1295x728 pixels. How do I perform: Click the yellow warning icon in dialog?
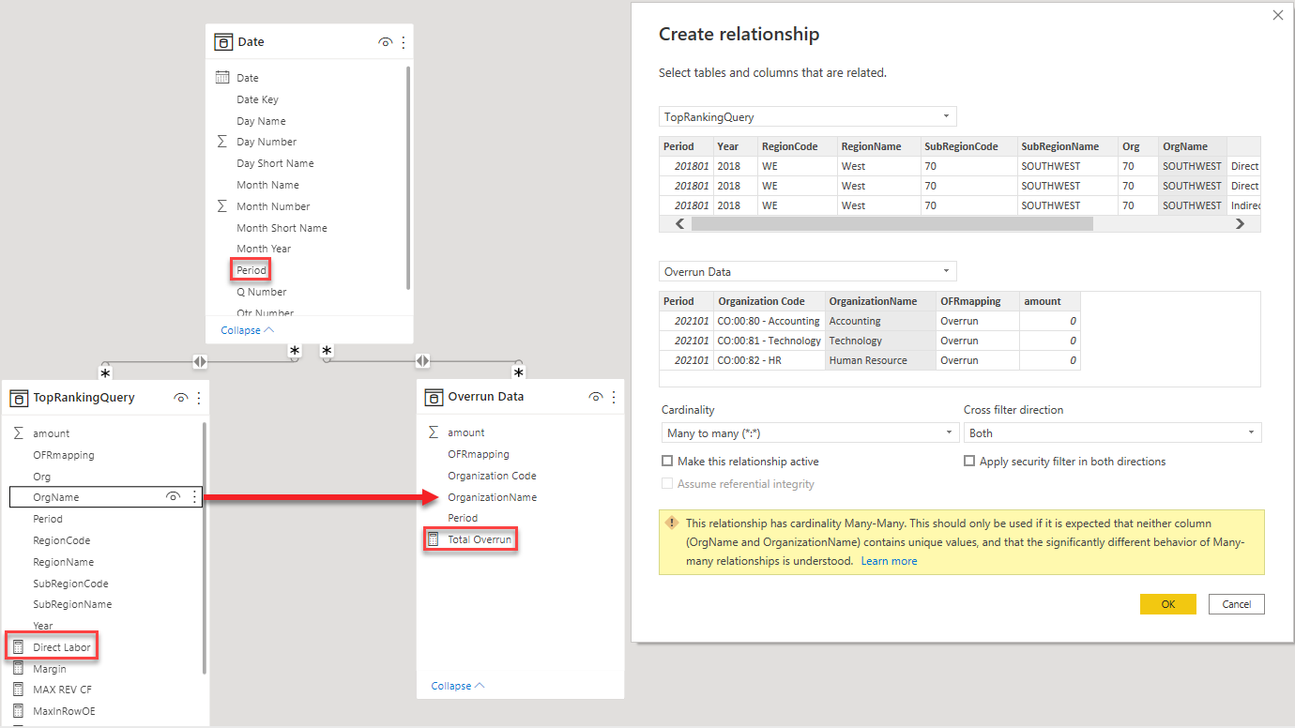(671, 523)
